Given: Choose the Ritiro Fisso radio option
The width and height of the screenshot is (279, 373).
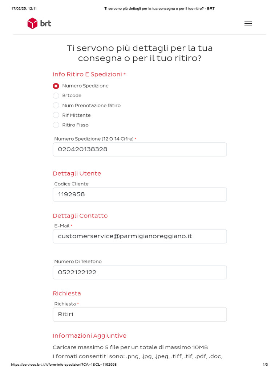Looking at the screenshot, I should (x=56, y=125).
